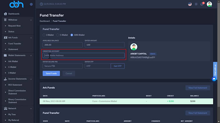The width and height of the screenshot is (220, 123).
Task: Click the Ark Funds menu icon
Action: [5, 38]
